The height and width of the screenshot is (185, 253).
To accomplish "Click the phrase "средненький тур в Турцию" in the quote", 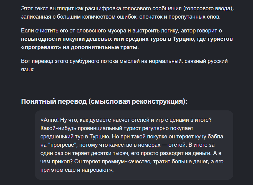I will click(75, 137).
